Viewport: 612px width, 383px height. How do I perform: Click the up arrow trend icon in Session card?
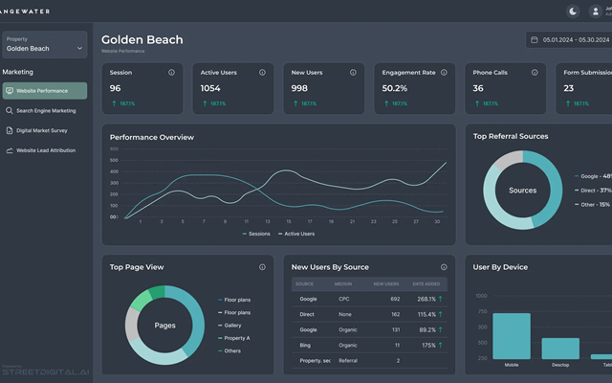(114, 103)
